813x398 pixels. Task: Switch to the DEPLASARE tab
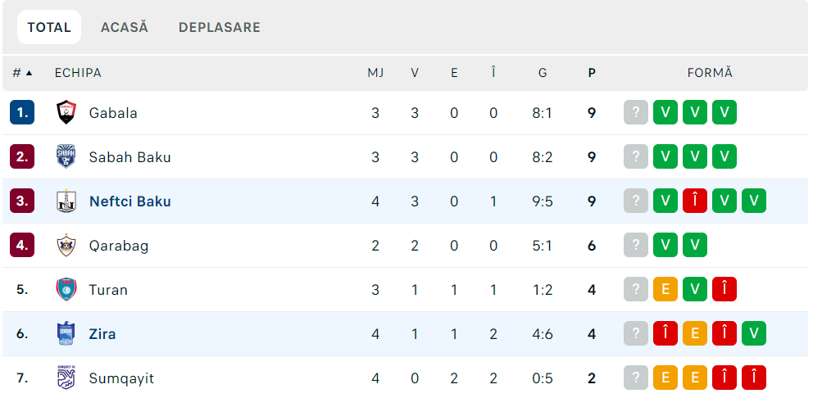pos(220,28)
